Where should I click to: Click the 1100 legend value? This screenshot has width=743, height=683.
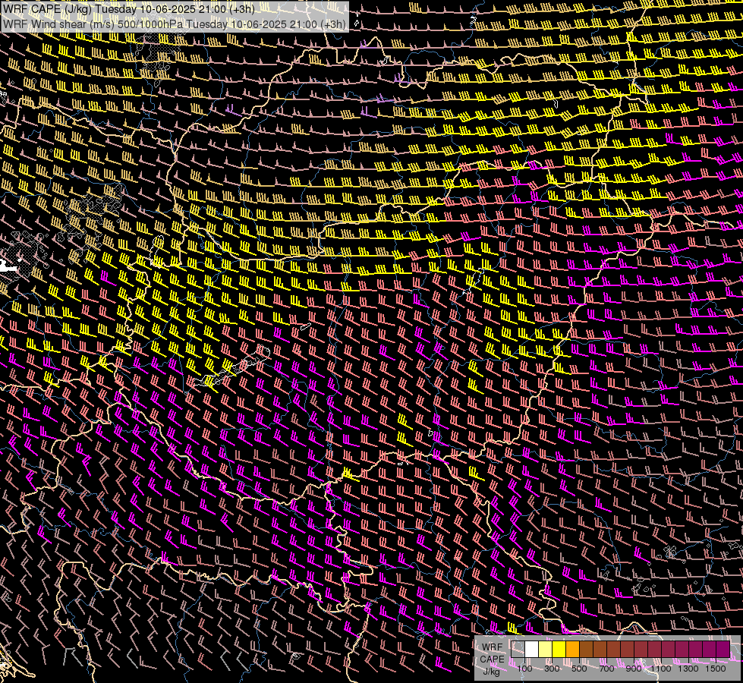660,669
